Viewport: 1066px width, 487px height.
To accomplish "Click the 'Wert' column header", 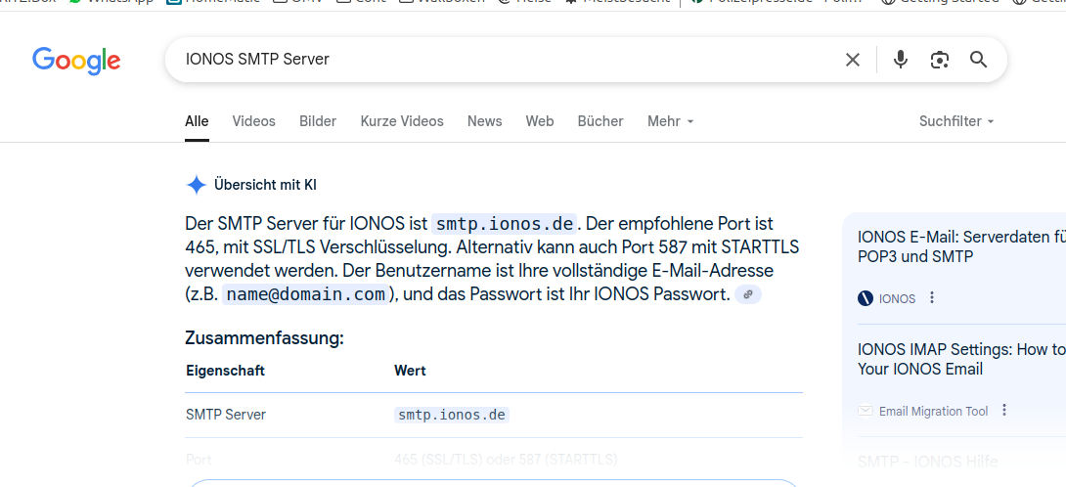I will tap(410, 371).
